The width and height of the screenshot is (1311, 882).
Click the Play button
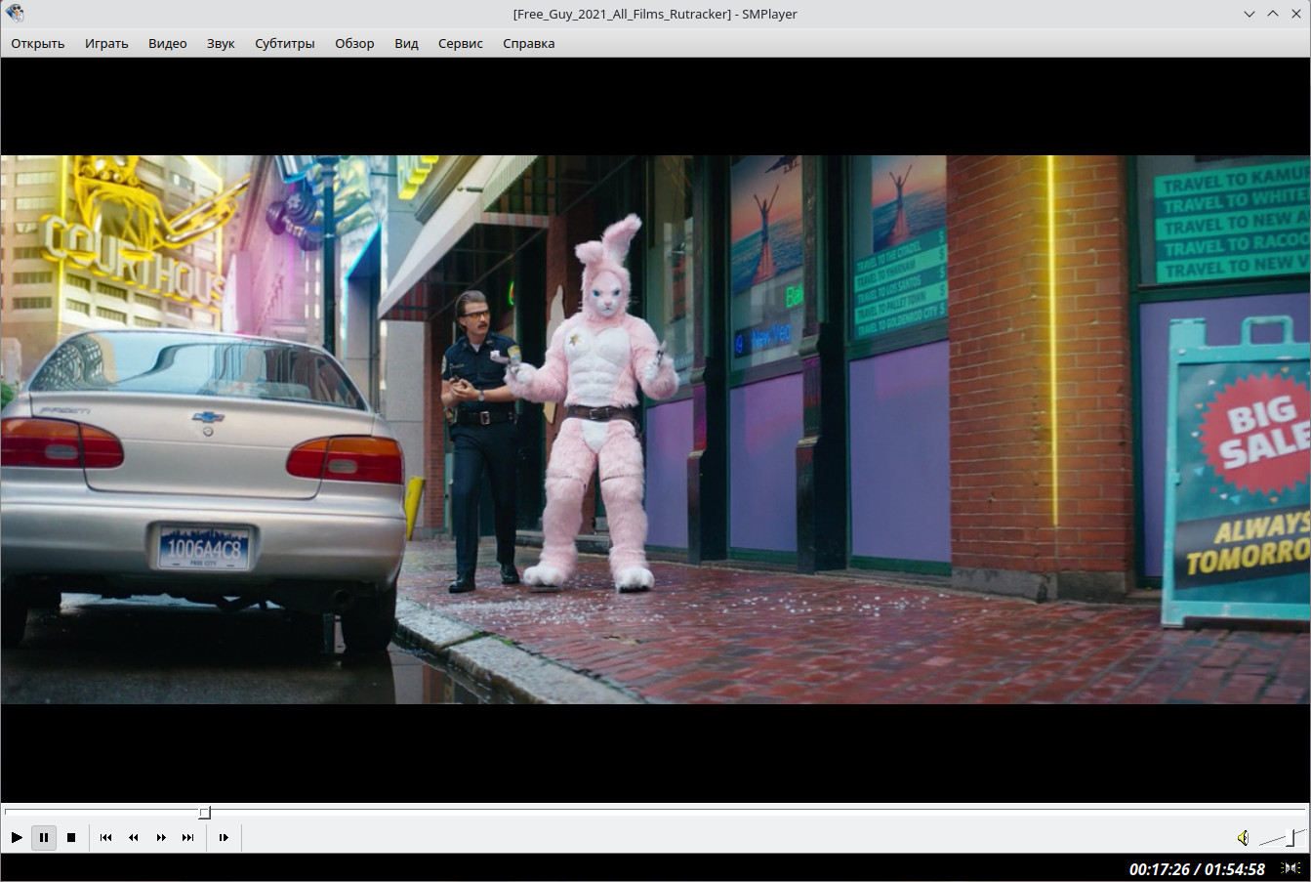click(17, 837)
